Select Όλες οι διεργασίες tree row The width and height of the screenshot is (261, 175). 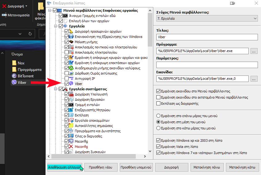point(88,136)
